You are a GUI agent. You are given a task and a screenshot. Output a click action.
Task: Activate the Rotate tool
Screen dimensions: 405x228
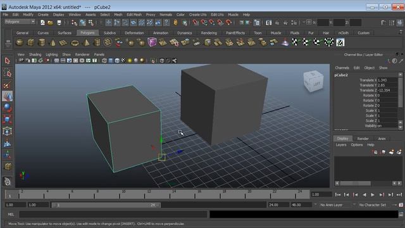pyautogui.click(x=7, y=108)
